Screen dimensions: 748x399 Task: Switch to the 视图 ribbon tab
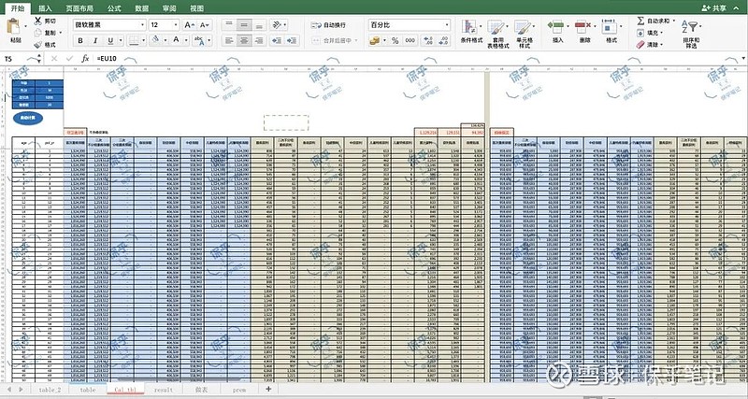[x=196, y=8]
